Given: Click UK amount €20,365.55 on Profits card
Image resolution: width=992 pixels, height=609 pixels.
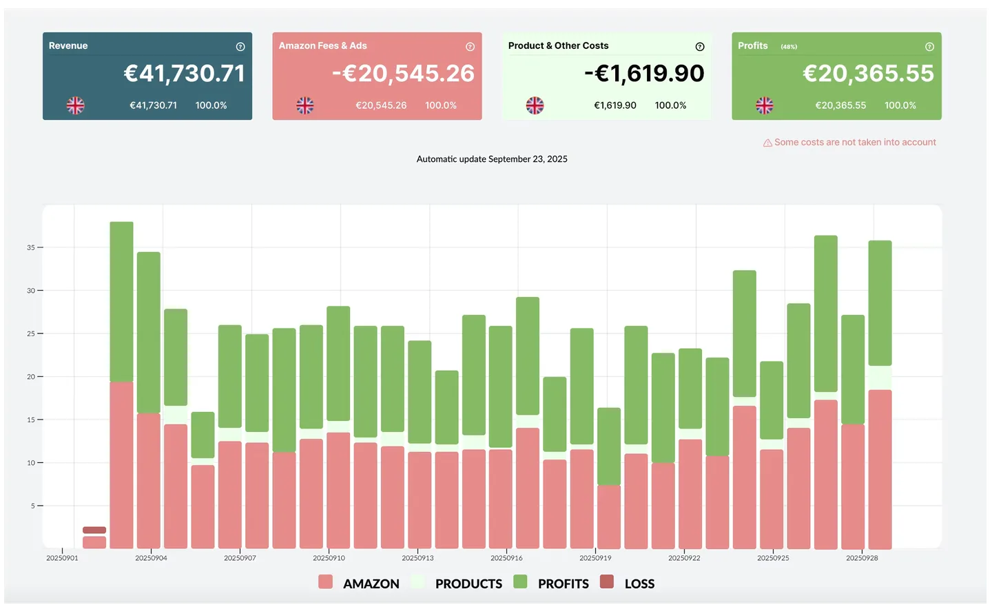Looking at the screenshot, I should point(840,105).
